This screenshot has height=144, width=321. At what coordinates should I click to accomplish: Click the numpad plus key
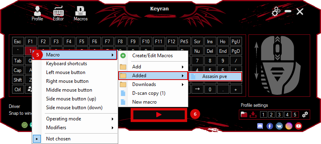(236, 89)
